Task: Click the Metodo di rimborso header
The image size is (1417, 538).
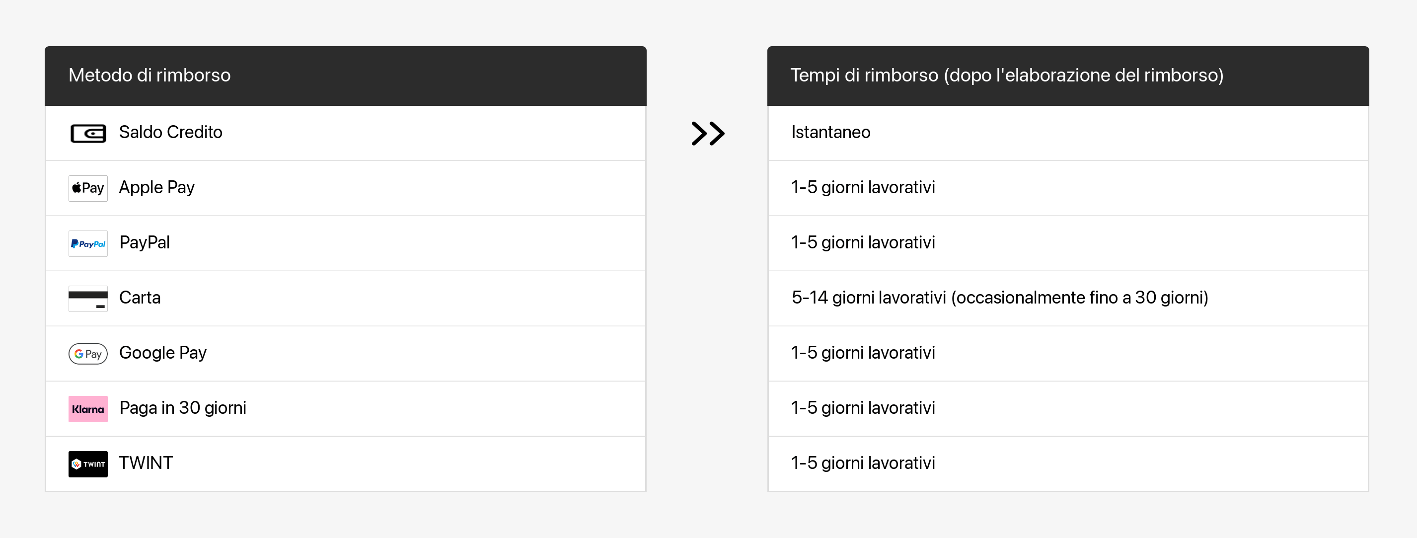Action: 149,76
